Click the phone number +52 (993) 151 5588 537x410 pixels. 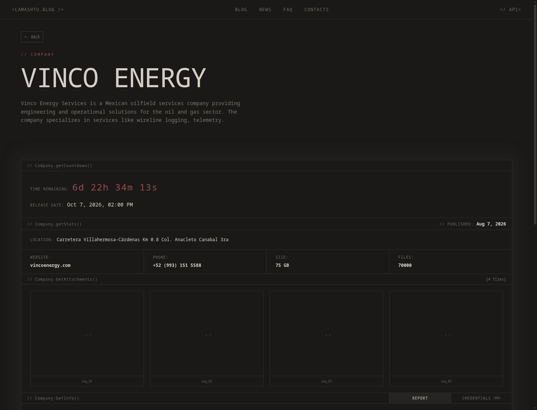(x=177, y=265)
